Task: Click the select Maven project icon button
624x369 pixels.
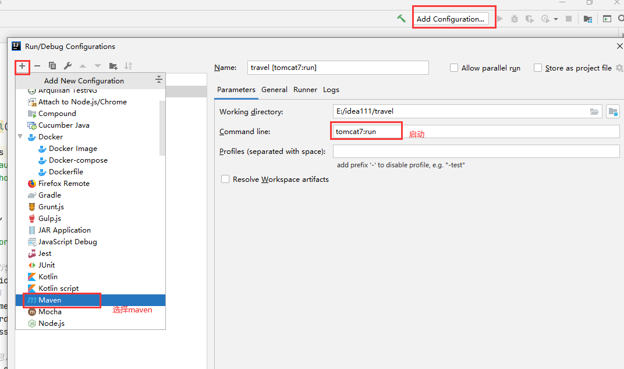Action: tap(613, 111)
